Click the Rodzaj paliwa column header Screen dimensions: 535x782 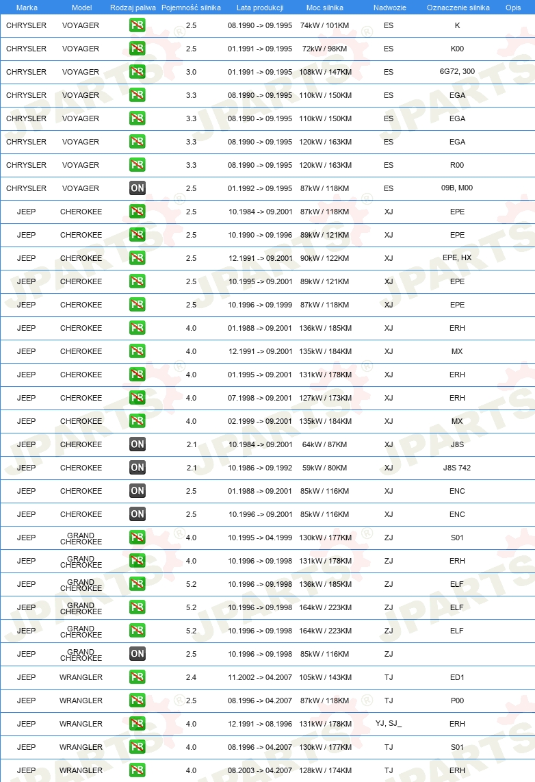[133, 8]
